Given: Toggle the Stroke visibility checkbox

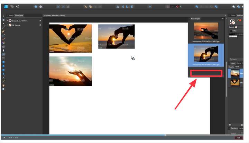Looking at the screenshot, I should point(40,21).
